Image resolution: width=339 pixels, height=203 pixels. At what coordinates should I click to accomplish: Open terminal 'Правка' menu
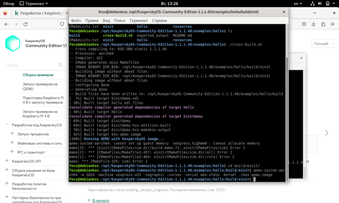pos(92,20)
